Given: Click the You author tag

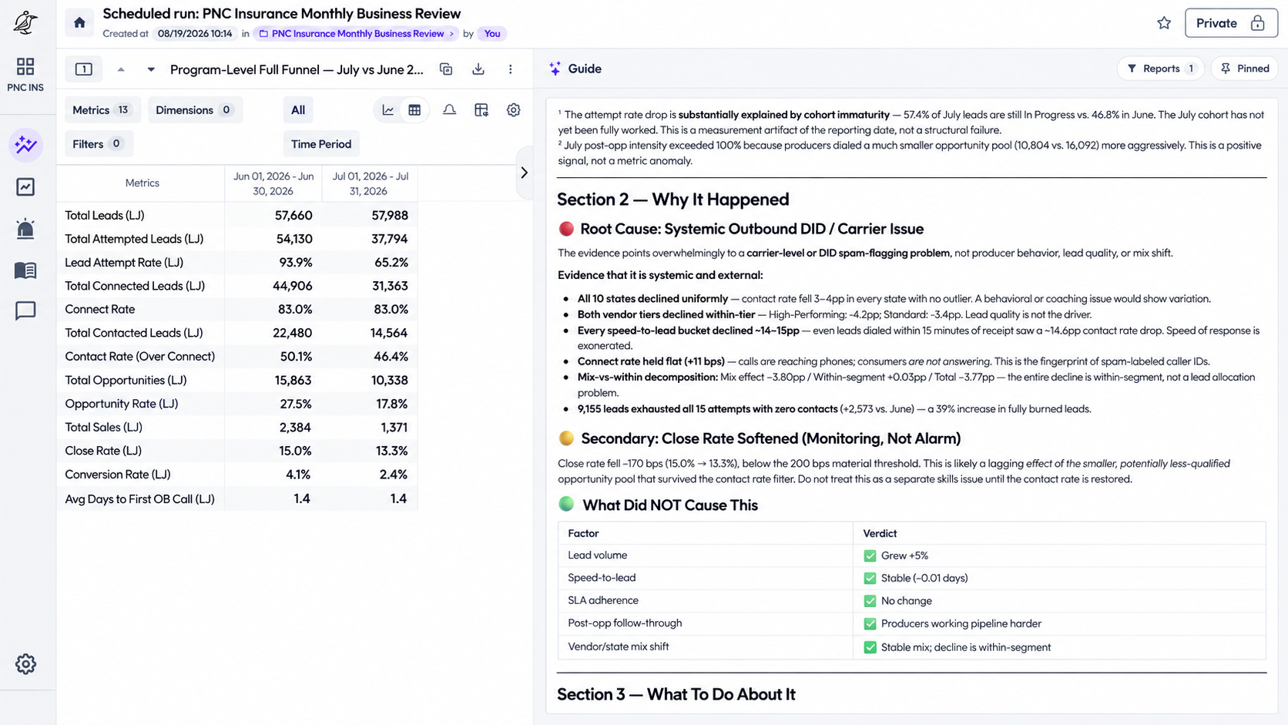Looking at the screenshot, I should coord(492,34).
